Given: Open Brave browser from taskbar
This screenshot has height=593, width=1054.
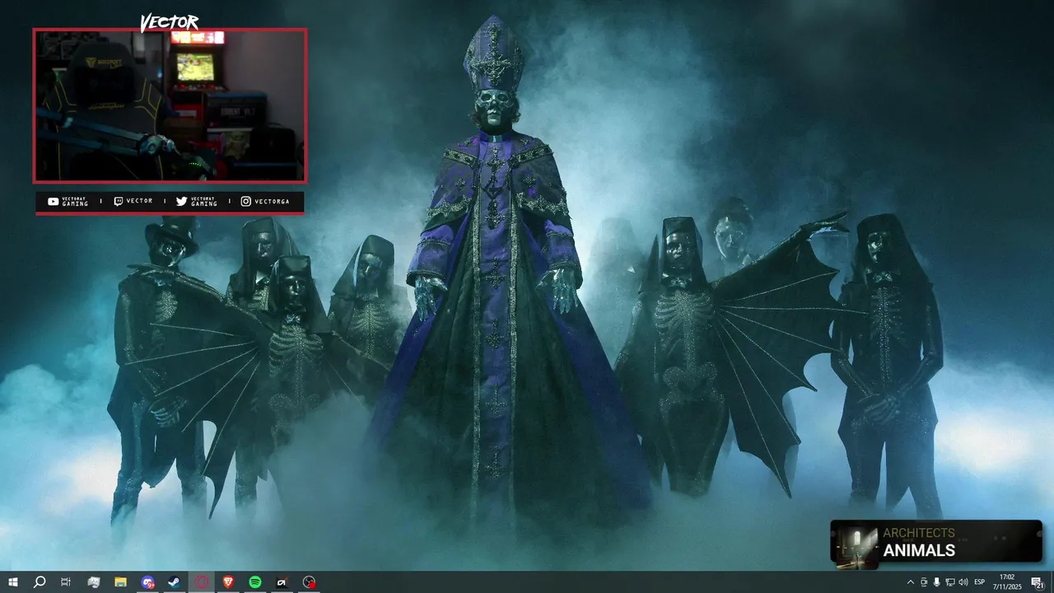Looking at the screenshot, I should coord(228,582).
